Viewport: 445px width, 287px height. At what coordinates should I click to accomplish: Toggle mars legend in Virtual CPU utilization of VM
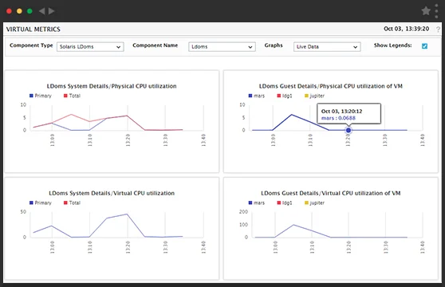[x=257, y=202]
